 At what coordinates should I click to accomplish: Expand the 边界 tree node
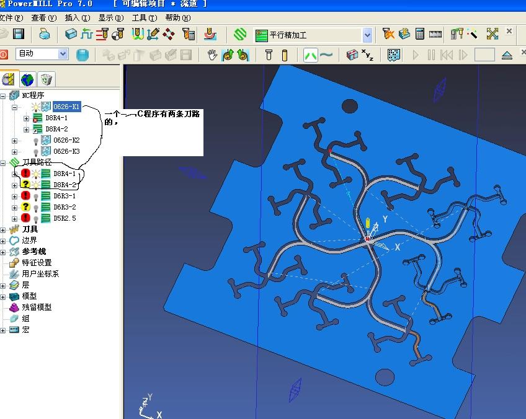[x=2, y=241]
